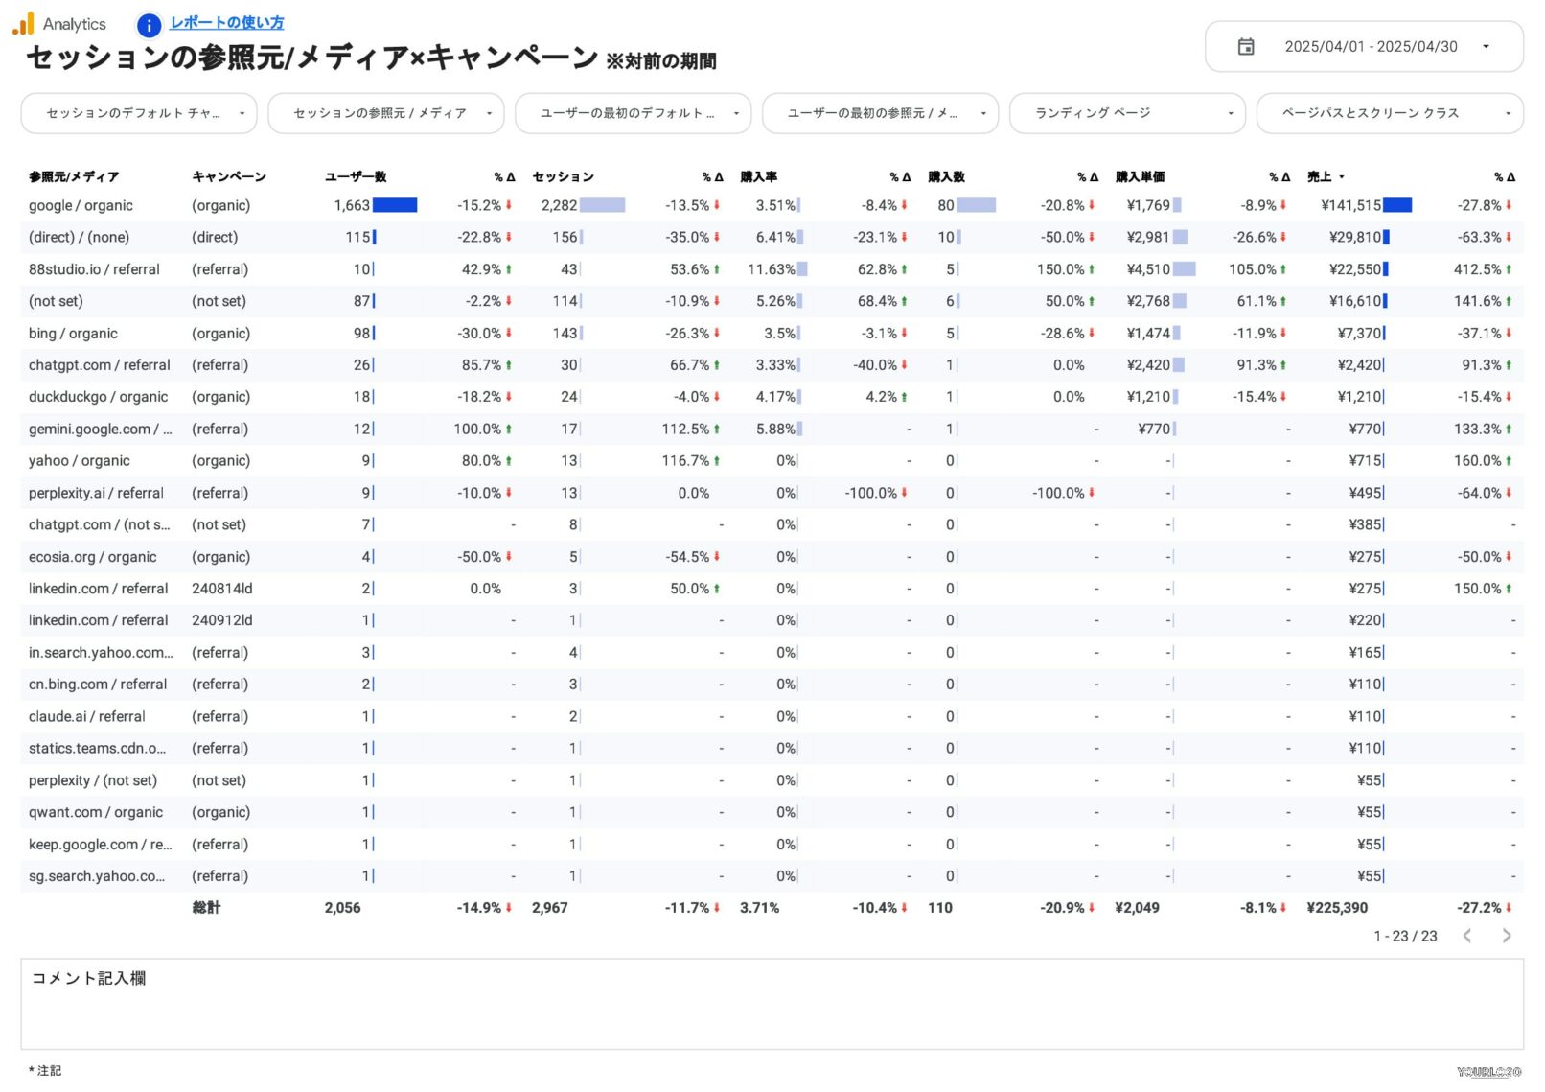Select the 総計 totals row
Image resolution: width=1545 pixels, height=1092 pixels.
click(x=383, y=907)
